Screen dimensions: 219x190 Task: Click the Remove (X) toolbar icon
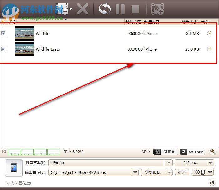tap(83, 9)
